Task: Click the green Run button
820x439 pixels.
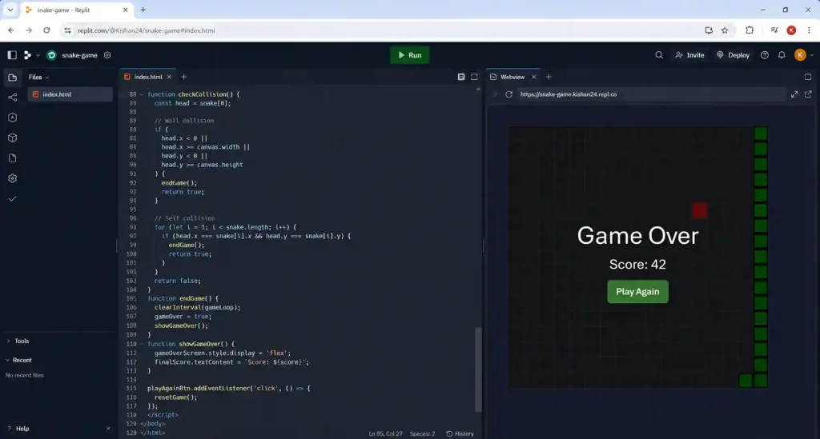Action: (409, 55)
